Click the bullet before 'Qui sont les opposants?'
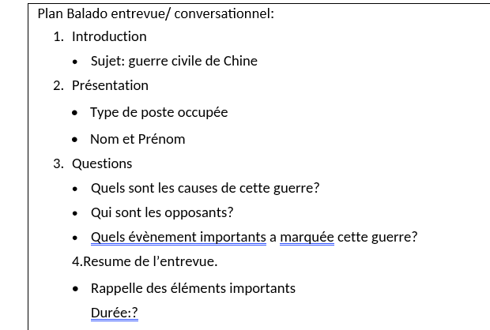 pos(74,213)
